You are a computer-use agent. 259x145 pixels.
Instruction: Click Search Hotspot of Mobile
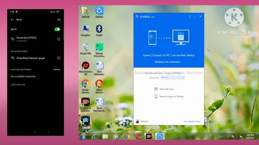coord(172,97)
